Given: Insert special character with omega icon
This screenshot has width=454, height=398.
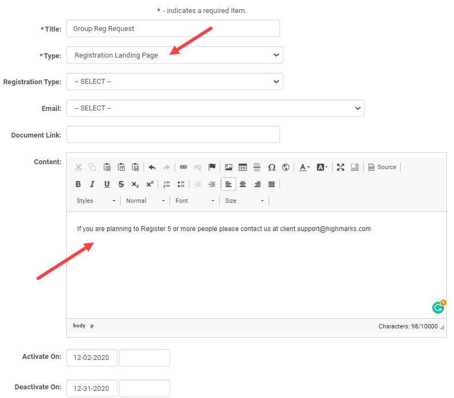Looking at the screenshot, I should click(271, 167).
